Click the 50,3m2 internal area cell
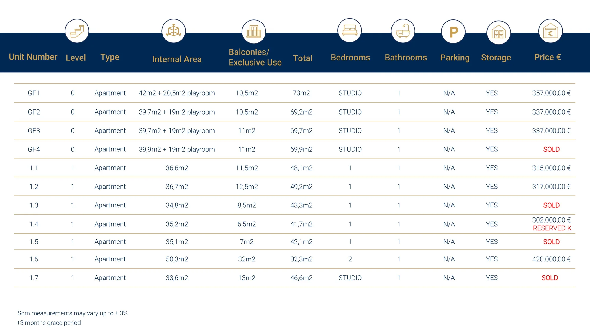Viewport: 590px width, 332px height. (x=177, y=259)
